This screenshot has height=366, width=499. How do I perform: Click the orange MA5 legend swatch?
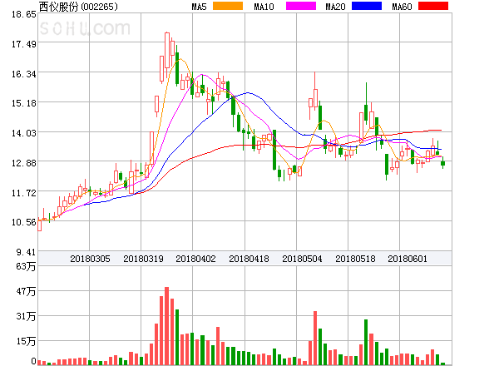228,6
